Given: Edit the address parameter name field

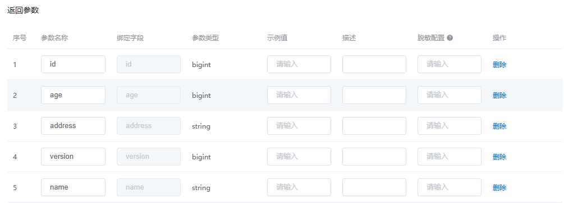Looking at the screenshot, I should coord(73,126).
